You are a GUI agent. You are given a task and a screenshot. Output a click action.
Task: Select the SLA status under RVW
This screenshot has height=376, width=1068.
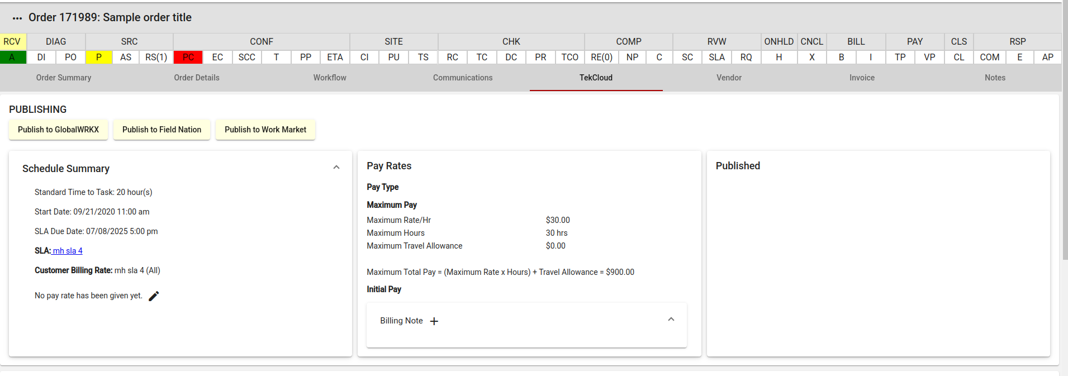[x=716, y=57]
